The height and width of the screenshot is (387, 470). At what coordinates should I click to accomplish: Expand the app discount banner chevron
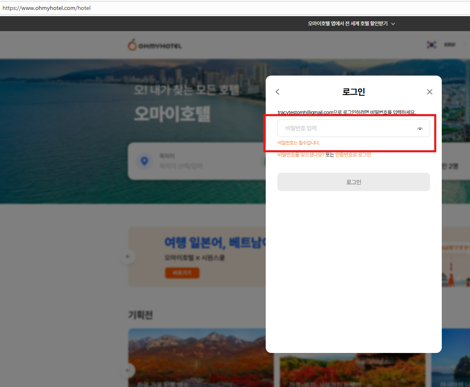click(393, 24)
